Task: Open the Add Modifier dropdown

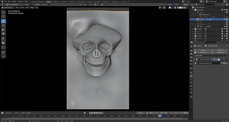Action: 211,56
